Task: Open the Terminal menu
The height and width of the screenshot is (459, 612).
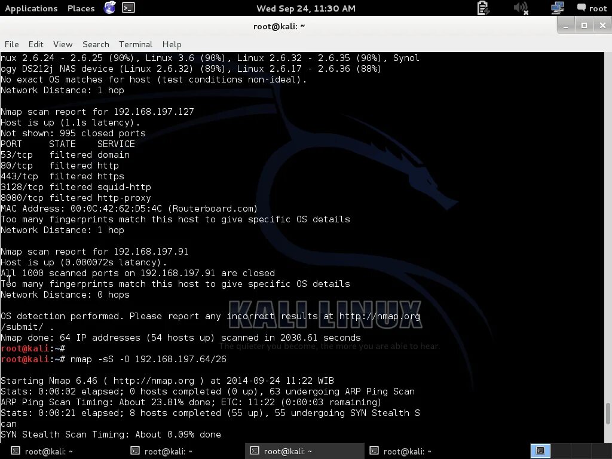Action: coord(136,44)
